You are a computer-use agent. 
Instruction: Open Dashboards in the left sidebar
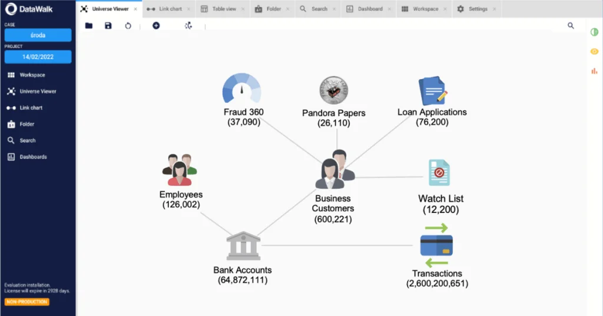33,157
